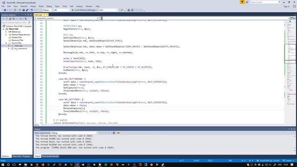Open the Tools menu
297x167 pixels.
point(65,6)
